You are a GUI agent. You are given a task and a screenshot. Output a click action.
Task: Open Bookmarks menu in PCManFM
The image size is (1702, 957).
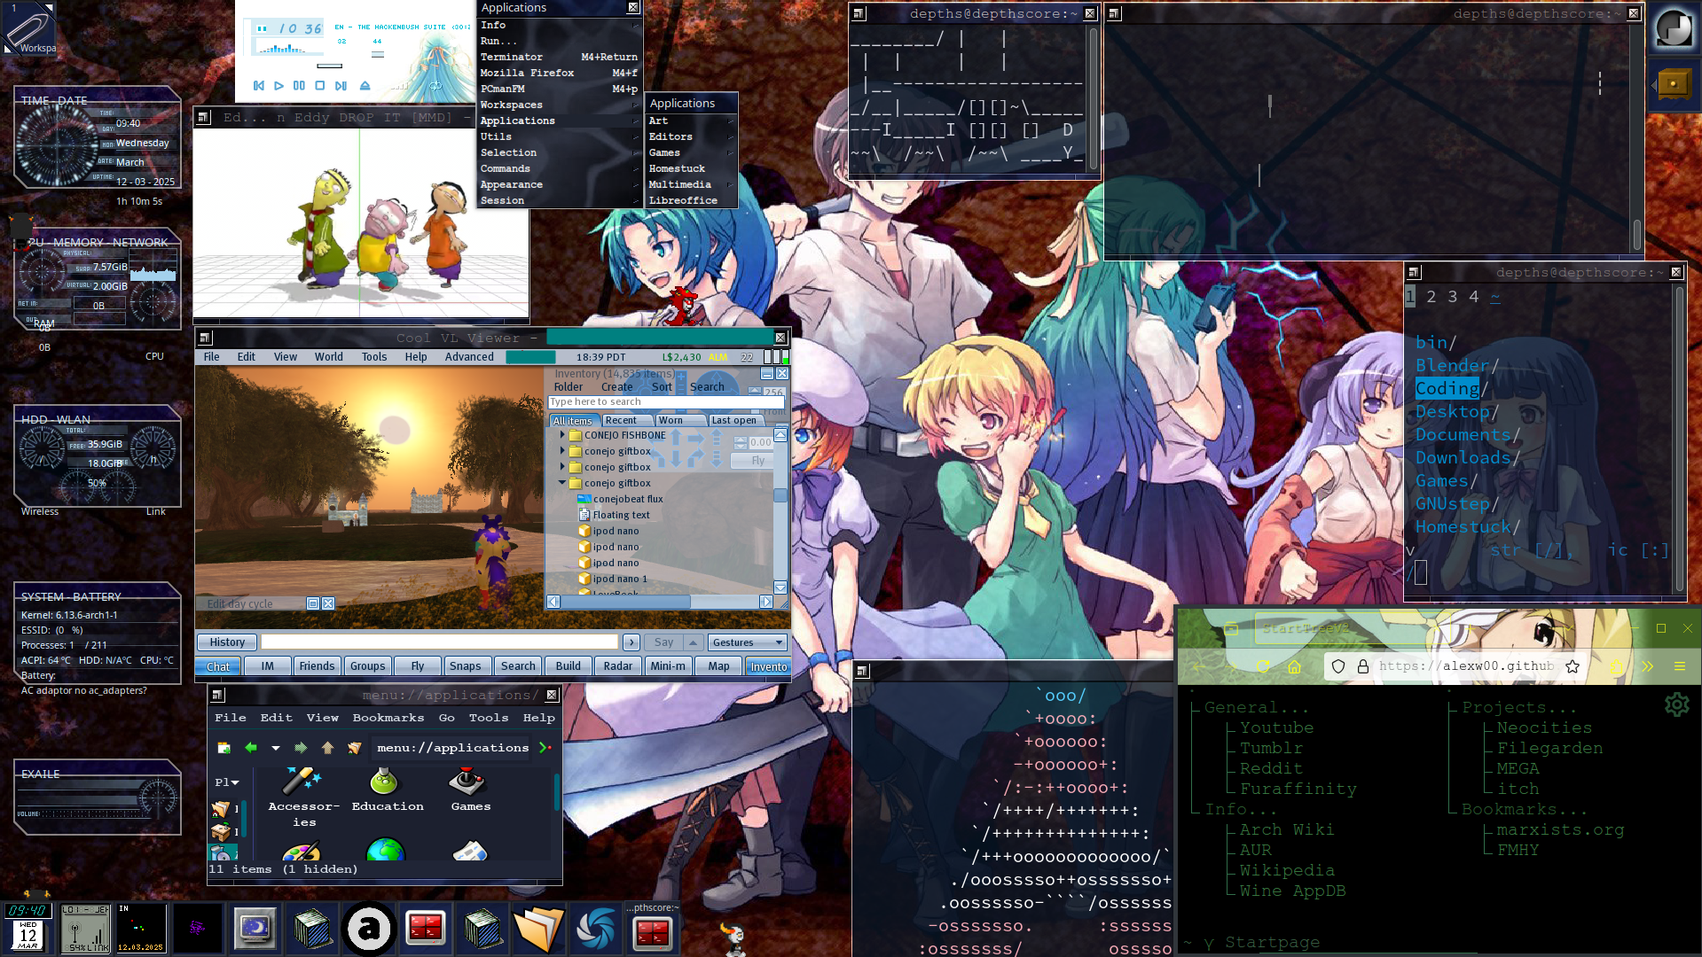tap(388, 718)
